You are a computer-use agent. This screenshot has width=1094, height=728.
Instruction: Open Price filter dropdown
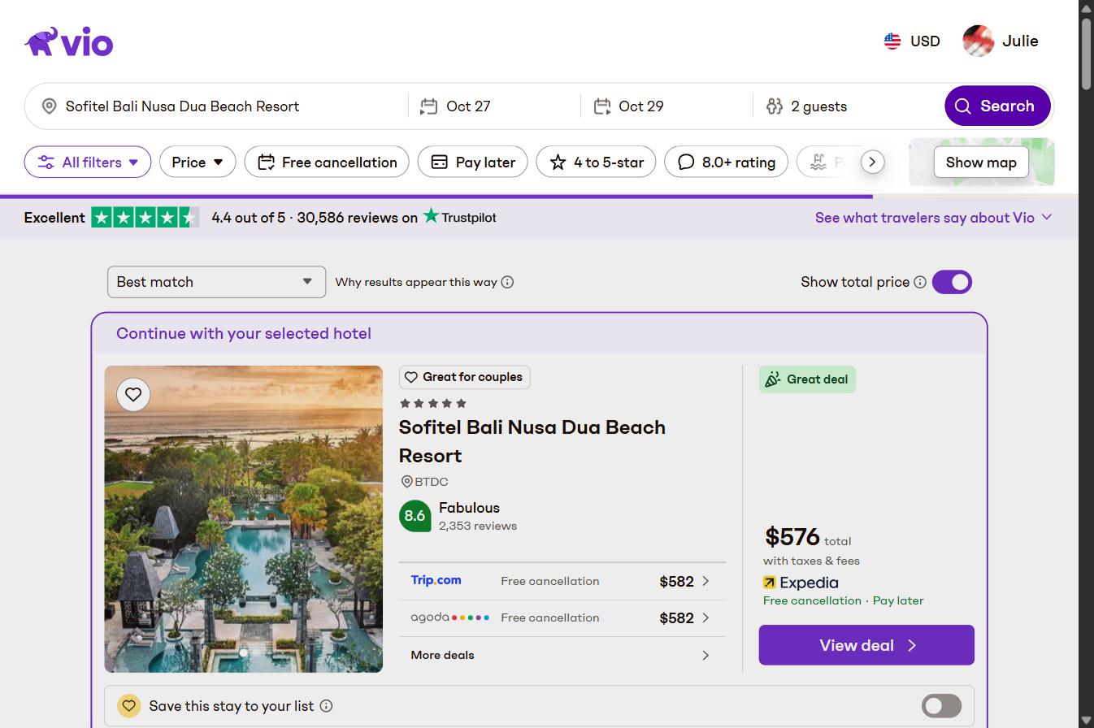click(198, 162)
